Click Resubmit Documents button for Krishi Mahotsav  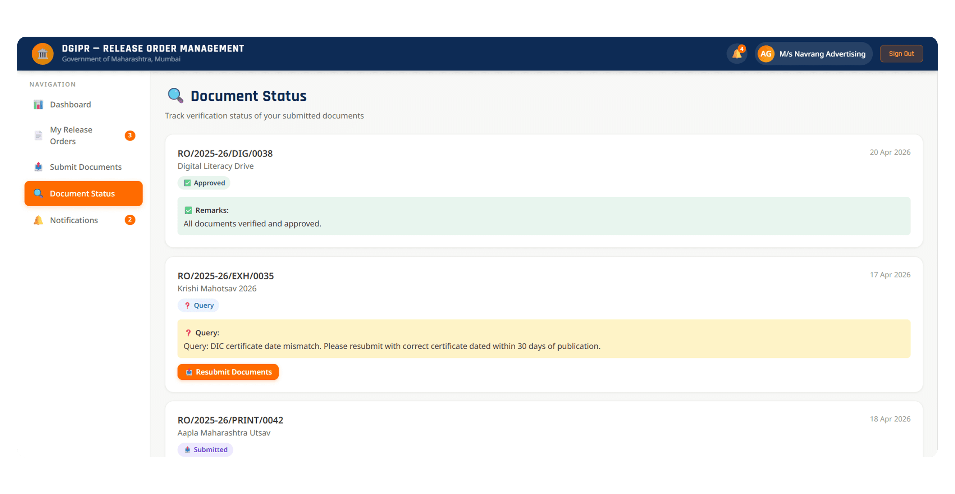coord(228,372)
